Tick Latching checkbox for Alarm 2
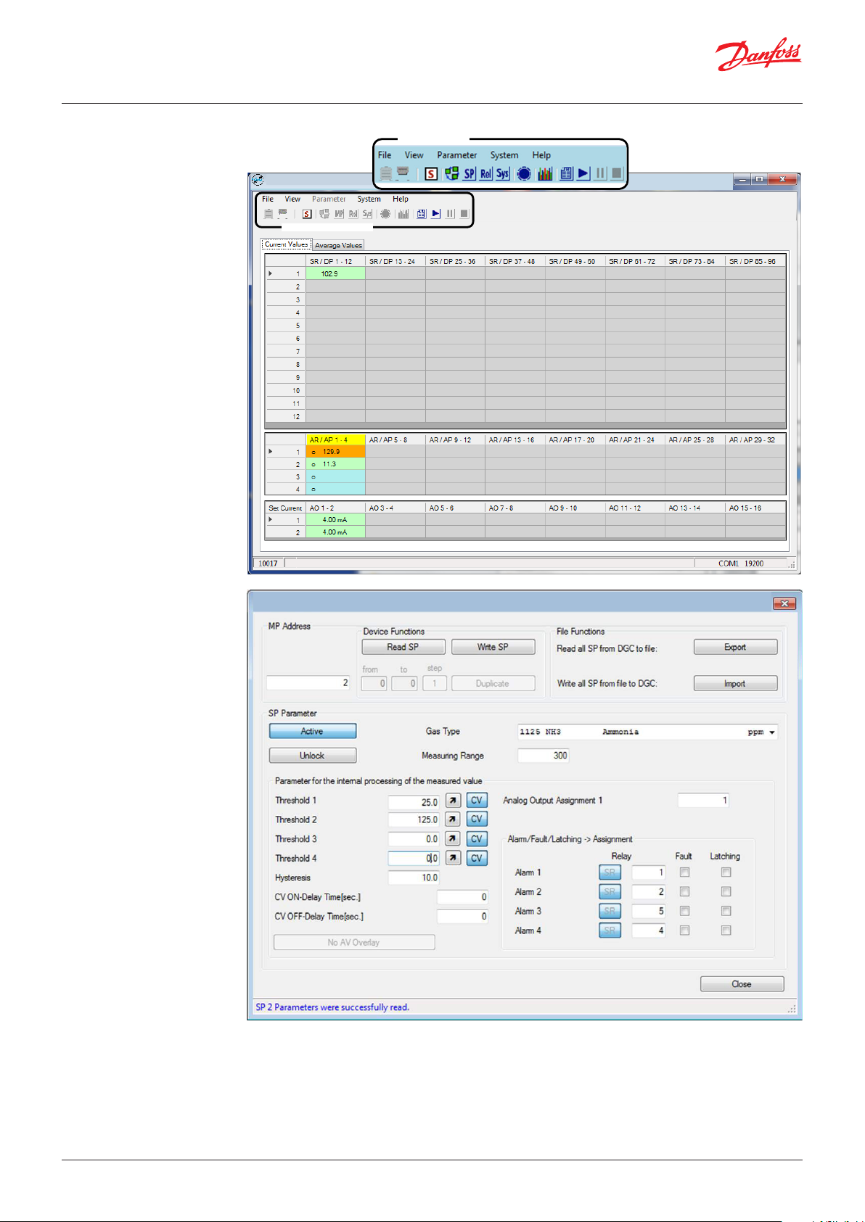Screen dimensions: 865x1222 tap(726, 892)
